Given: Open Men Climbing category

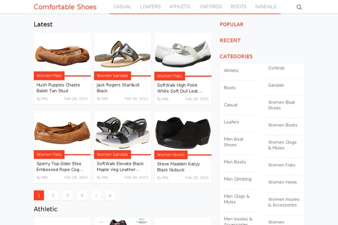Looking at the screenshot, I should tap(238, 179).
